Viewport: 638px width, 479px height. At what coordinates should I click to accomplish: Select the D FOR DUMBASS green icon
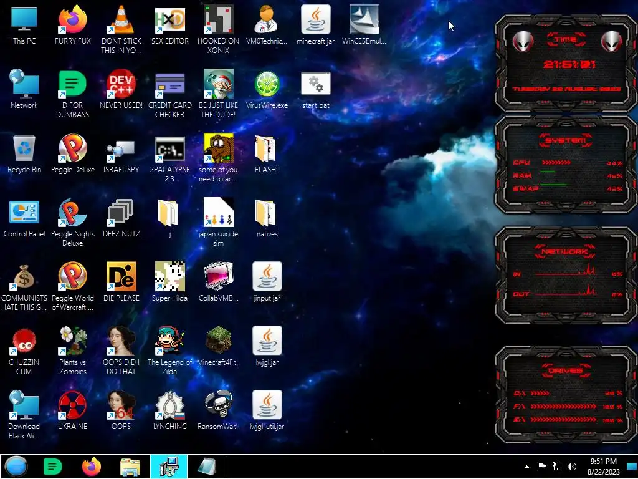(72, 94)
